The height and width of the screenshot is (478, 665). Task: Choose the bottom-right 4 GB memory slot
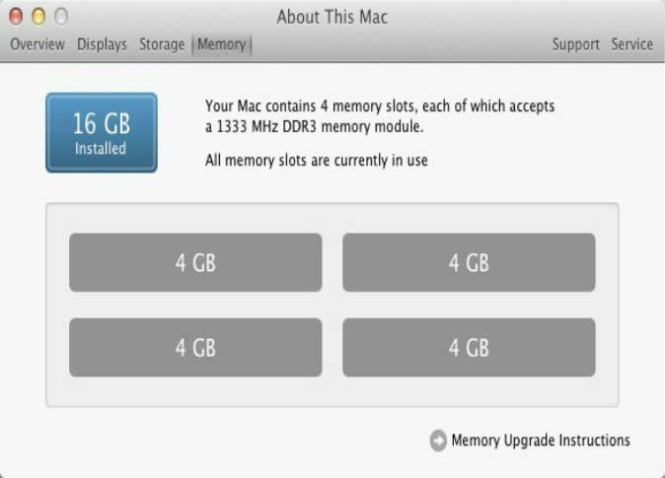tap(469, 347)
